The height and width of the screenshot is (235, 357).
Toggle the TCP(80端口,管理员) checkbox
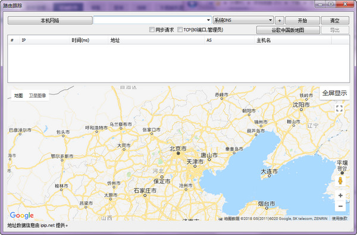180,30
